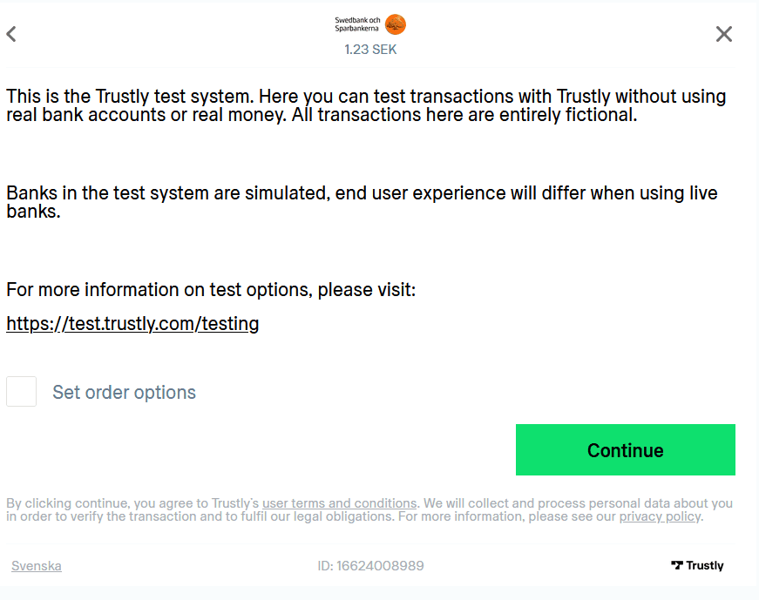Click the Swedbank och Sparbankerna bank name
Viewport: 759px width, 600px height.
(357, 24)
